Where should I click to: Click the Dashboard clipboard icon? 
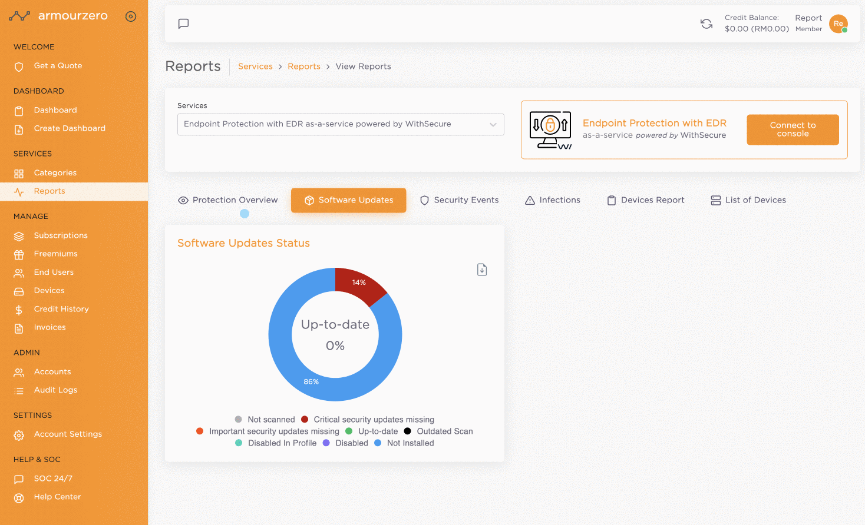point(19,111)
